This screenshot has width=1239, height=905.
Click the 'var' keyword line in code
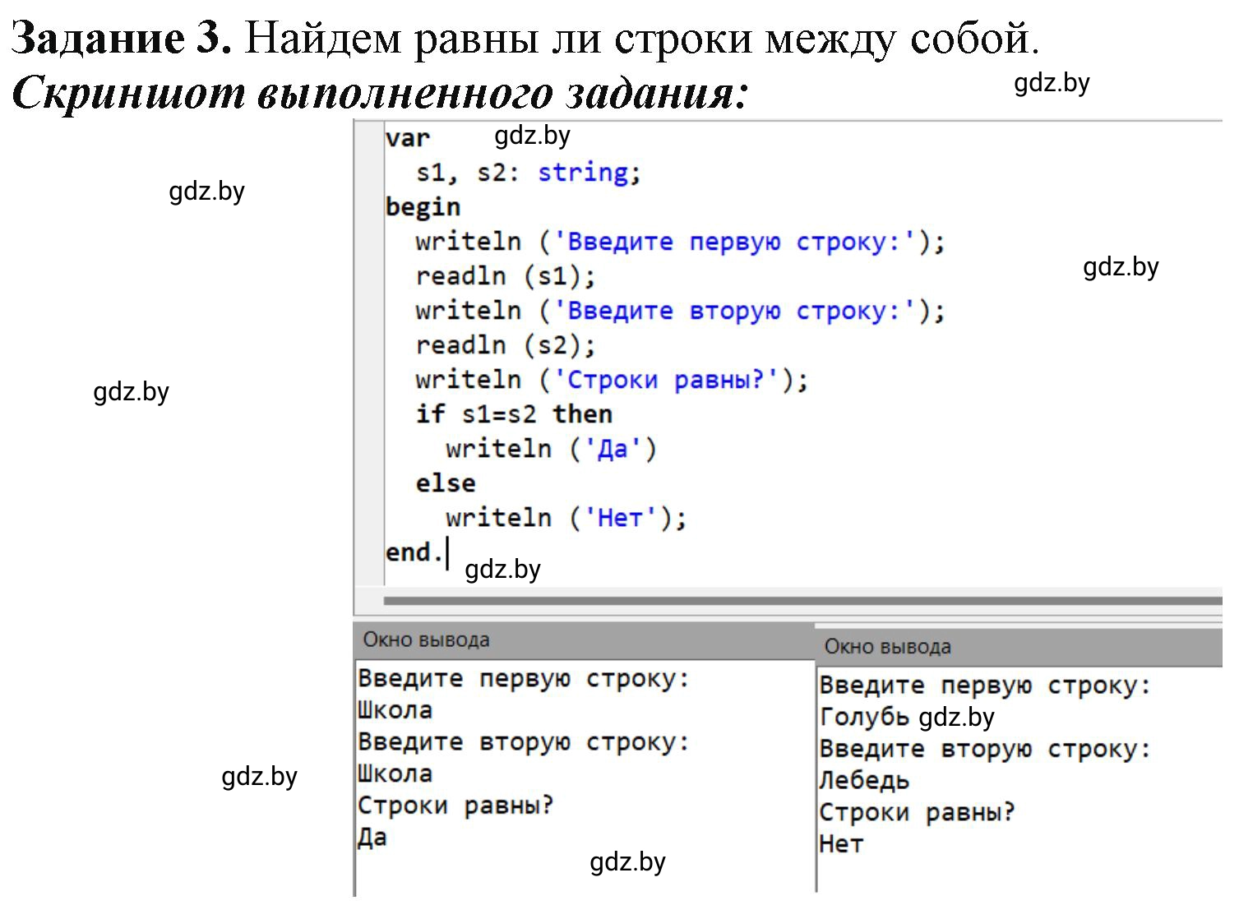(408, 138)
